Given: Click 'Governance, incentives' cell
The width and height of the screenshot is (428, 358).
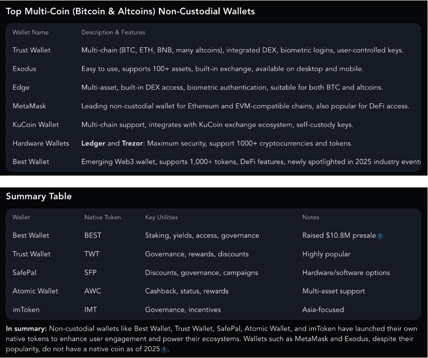Looking at the screenshot, I should pos(183,310).
